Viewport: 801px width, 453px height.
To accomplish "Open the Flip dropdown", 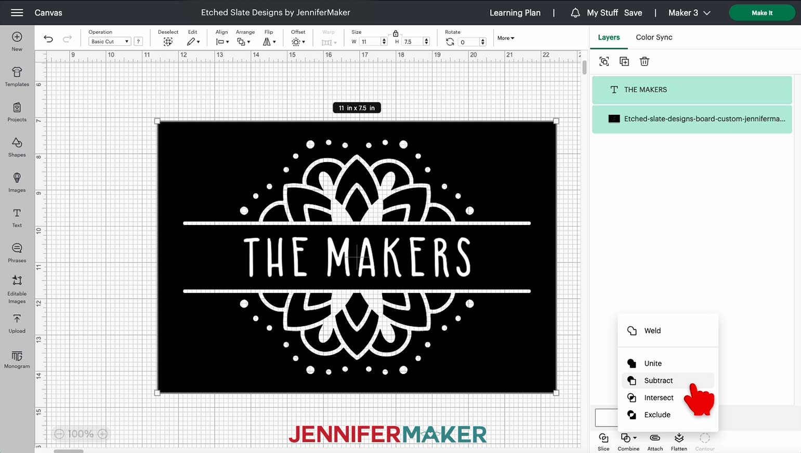I will (x=269, y=42).
